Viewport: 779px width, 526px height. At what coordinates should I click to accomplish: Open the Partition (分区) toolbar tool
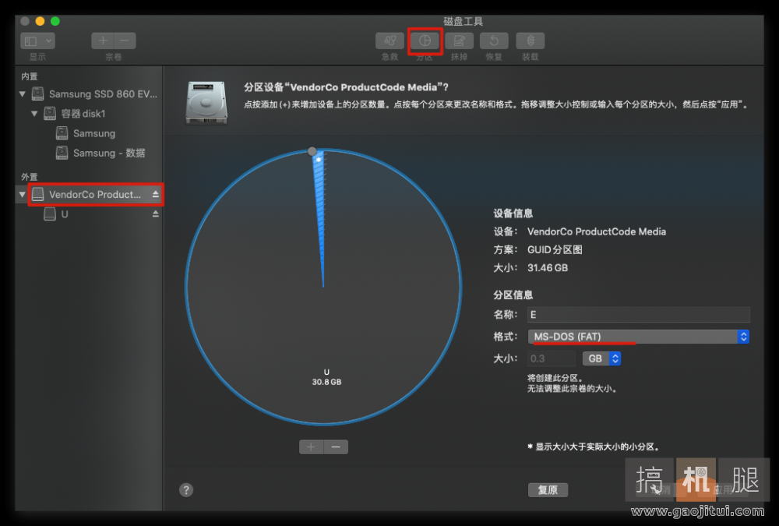[x=425, y=41]
